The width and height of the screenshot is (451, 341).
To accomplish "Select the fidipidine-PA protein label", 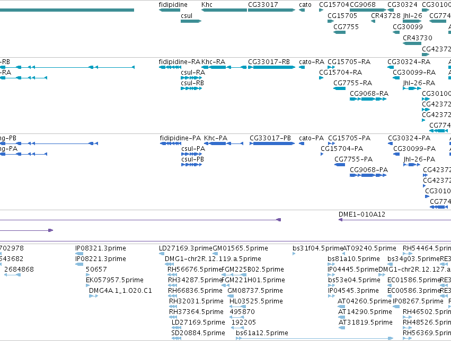I will click(180, 138).
